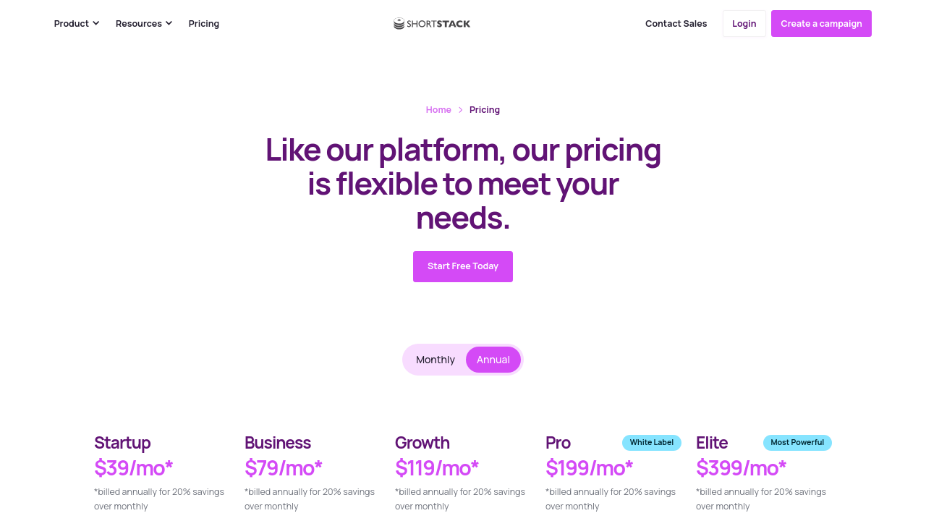Click Create a campaign button

point(821,24)
